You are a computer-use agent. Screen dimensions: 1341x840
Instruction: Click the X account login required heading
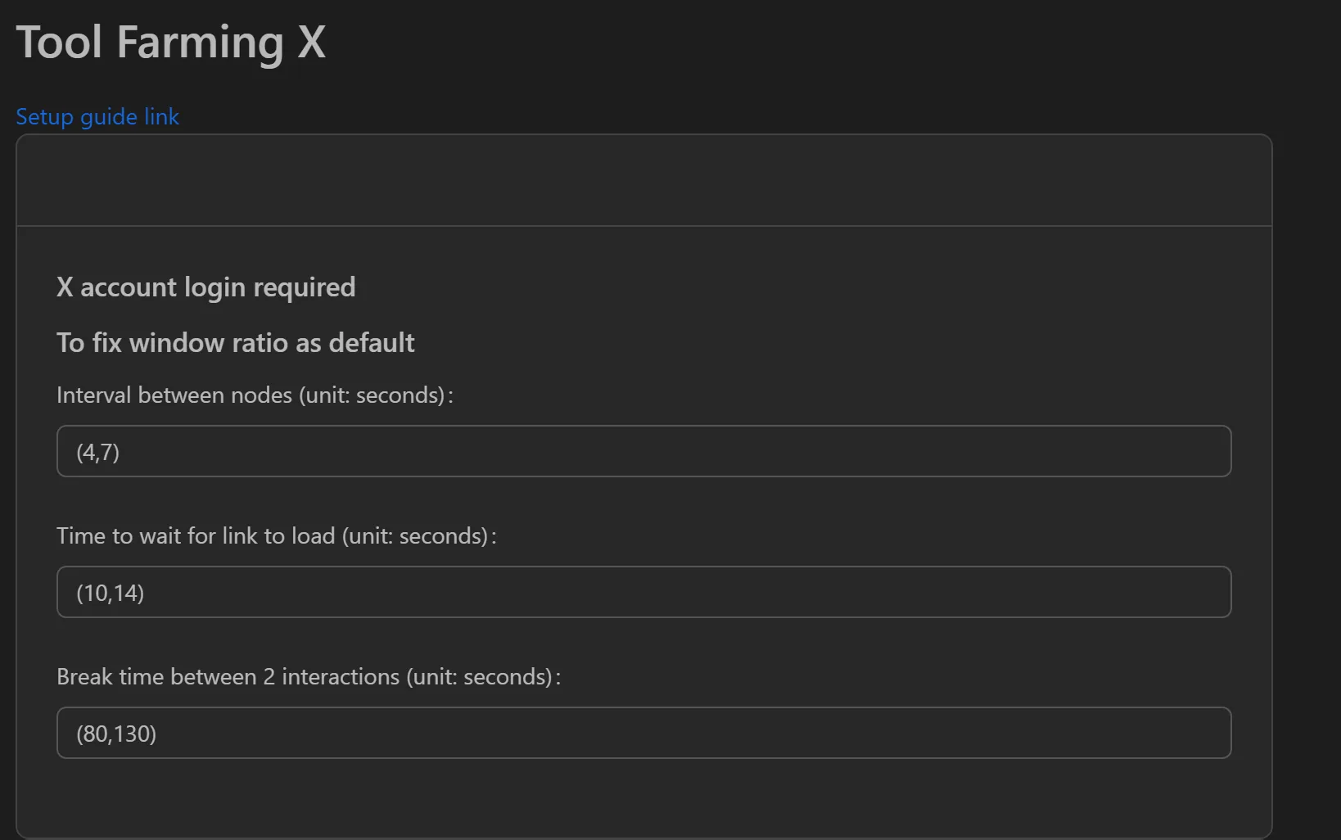click(x=205, y=287)
